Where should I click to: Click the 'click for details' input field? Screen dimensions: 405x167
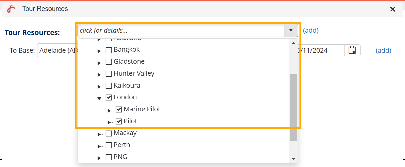pyautogui.click(x=180, y=30)
